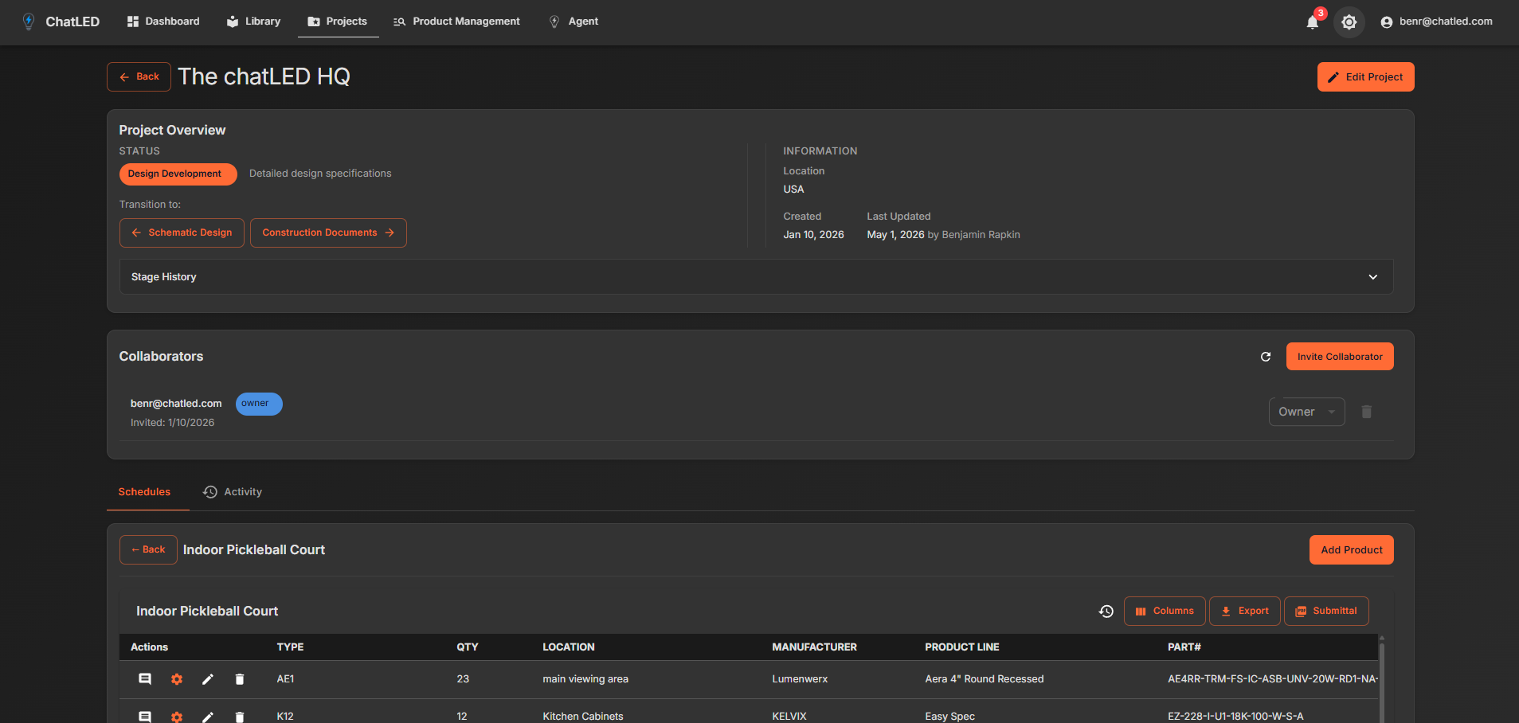Switch to the Schedules tab
The height and width of the screenshot is (723, 1519).
(144, 492)
